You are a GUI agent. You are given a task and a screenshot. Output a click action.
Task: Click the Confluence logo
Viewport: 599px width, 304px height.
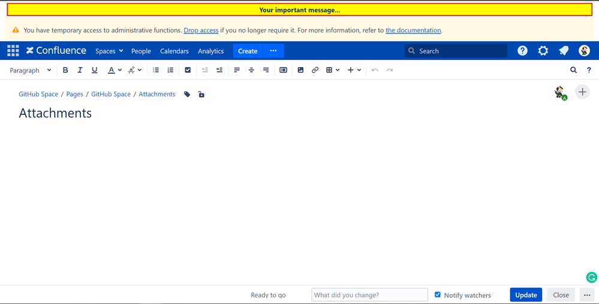tap(56, 51)
